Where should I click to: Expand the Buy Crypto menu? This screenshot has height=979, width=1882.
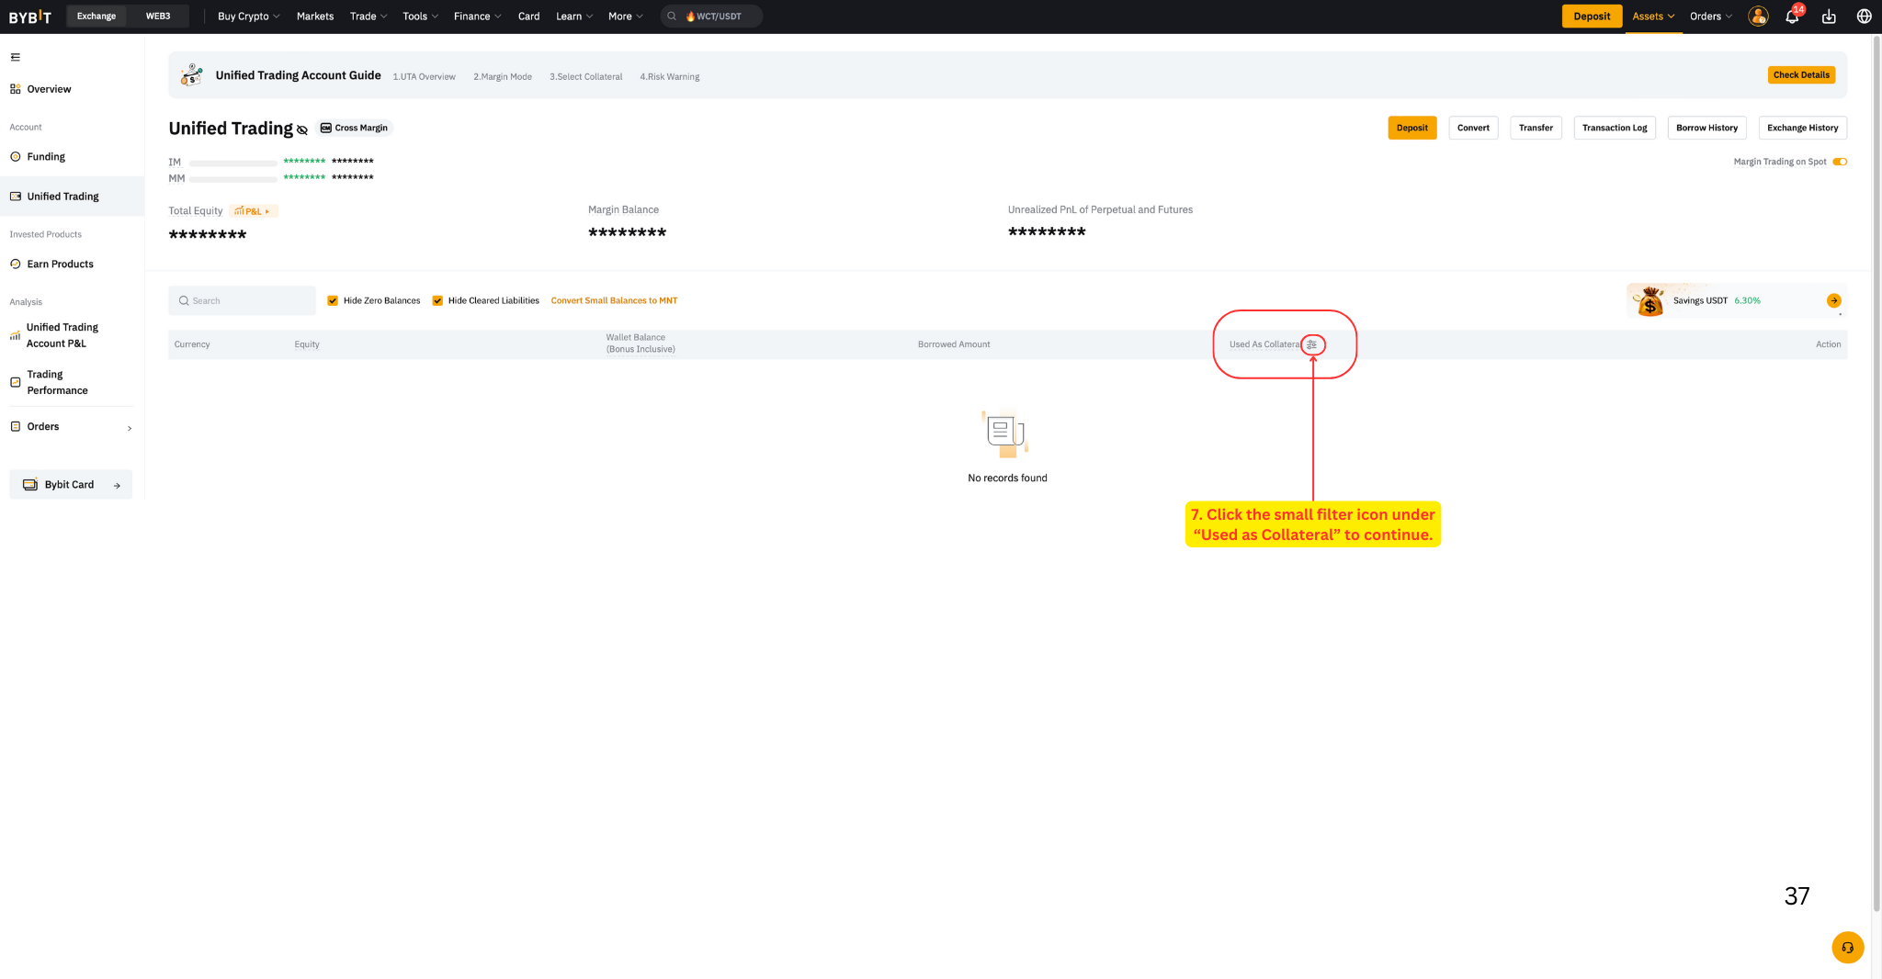click(248, 17)
